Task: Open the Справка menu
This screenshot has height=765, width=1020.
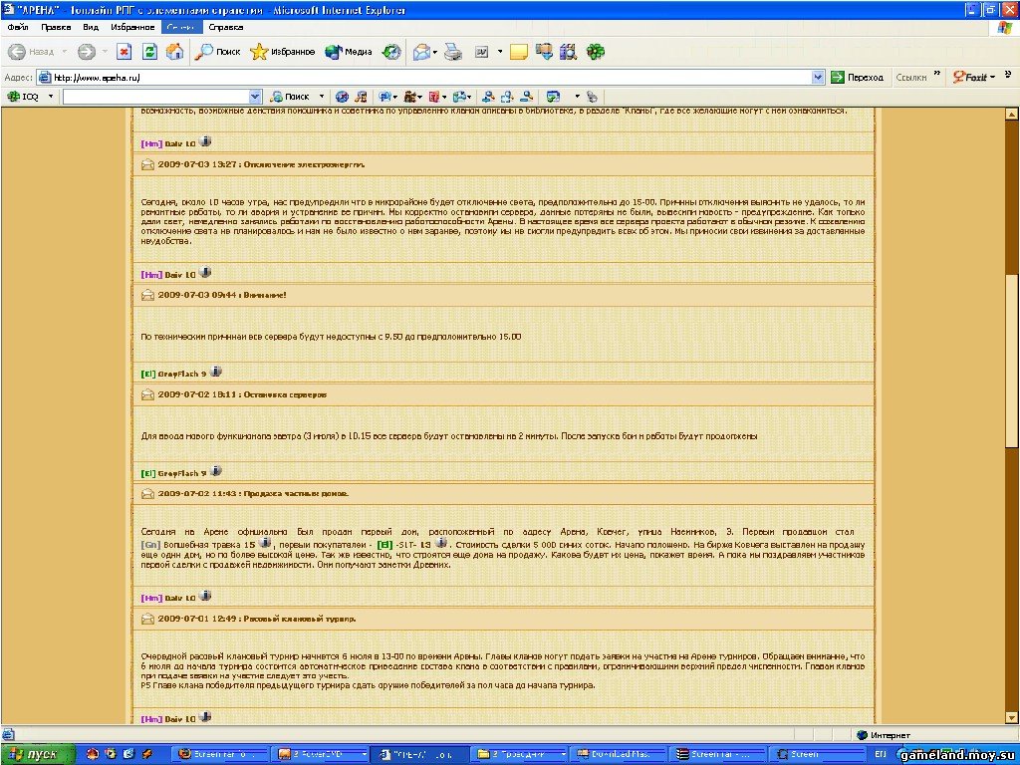Action: 226,27
